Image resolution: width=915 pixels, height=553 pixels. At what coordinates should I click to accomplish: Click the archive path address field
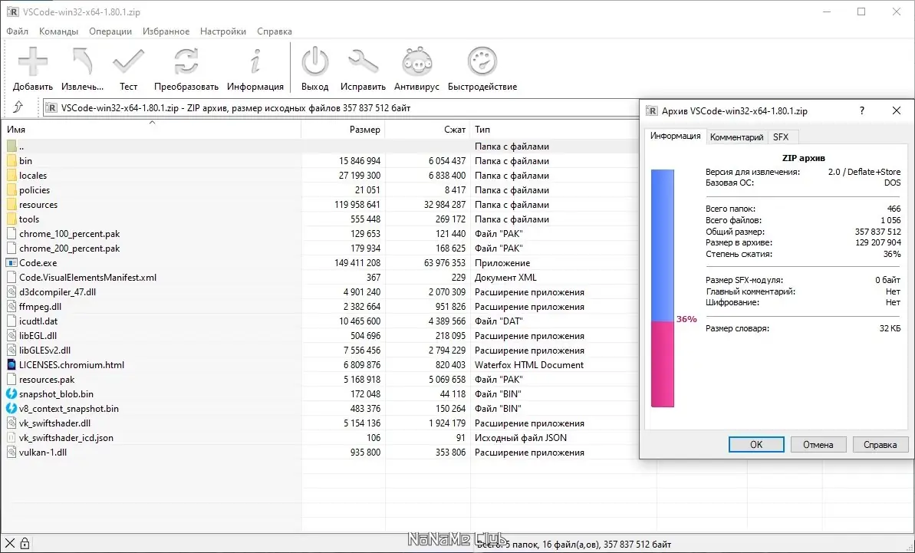[x=341, y=108]
